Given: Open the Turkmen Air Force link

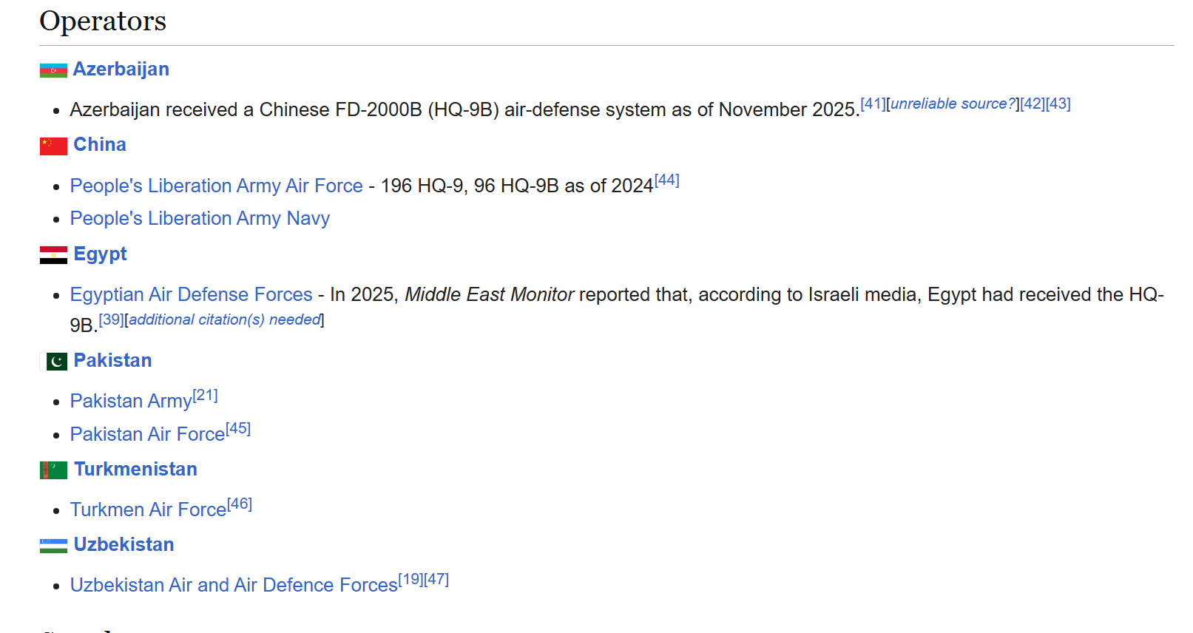Looking at the screenshot, I should pyautogui.click(x=149, y=510).
